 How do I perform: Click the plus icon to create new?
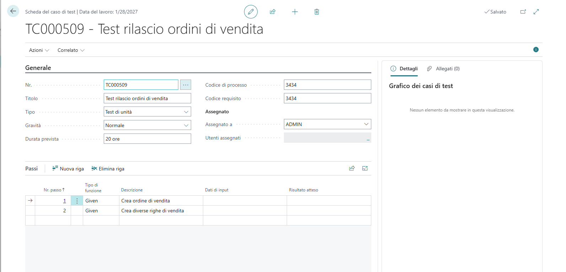coord(295,12)
